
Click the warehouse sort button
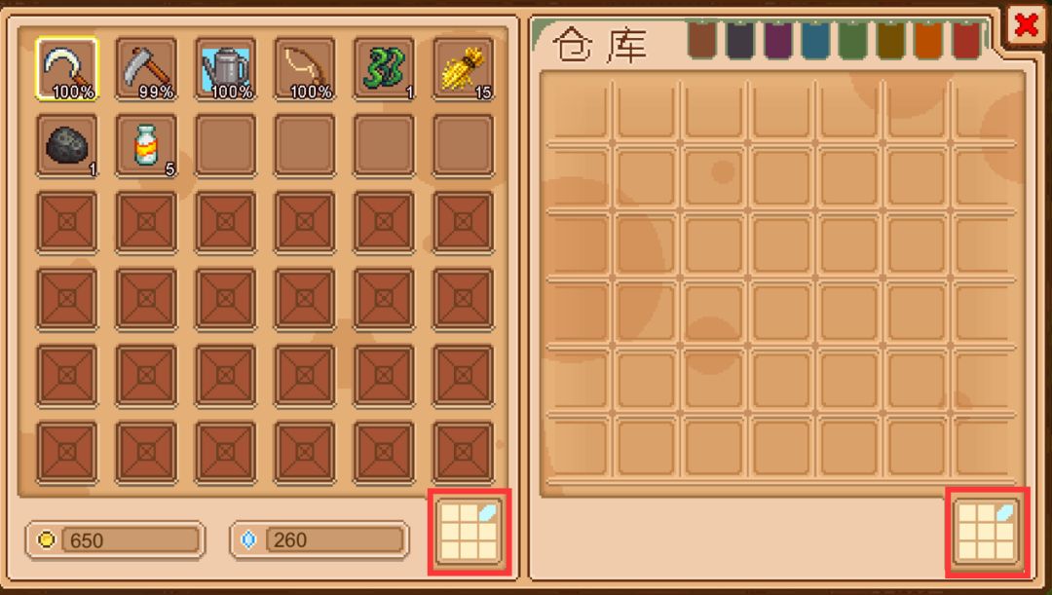click(x=986, y=532)
